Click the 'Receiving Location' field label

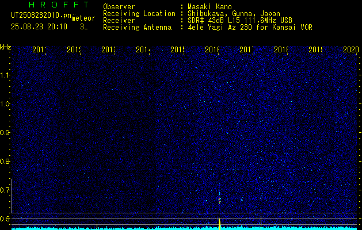pos(139,14)
